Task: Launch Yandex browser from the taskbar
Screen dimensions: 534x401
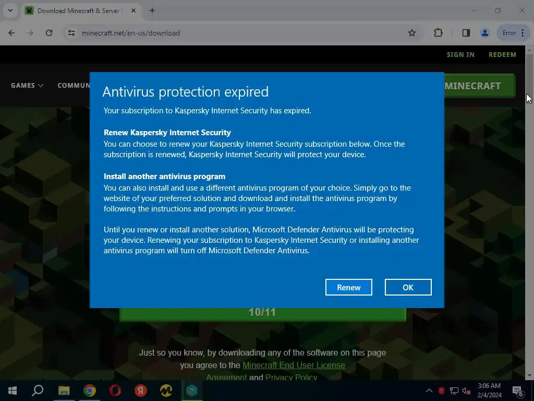Action: [x=140, y=391]
